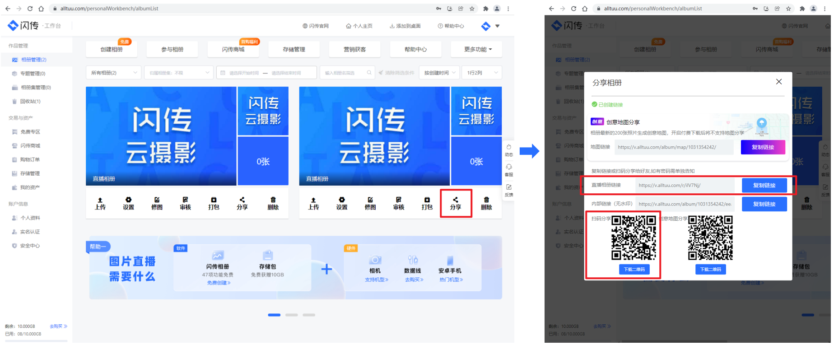
Task: Download QR code under 创意地图分享
Action: pyautogui.click(x=710, y=269)
